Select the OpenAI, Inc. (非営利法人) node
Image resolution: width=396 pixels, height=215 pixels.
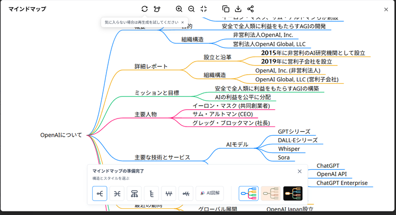288,71
